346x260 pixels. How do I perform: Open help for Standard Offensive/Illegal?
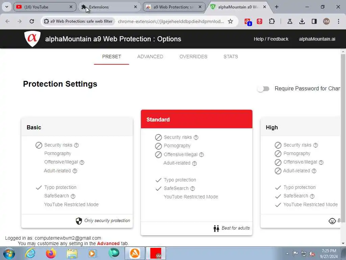pyautogui.click(x=201, y=155)
